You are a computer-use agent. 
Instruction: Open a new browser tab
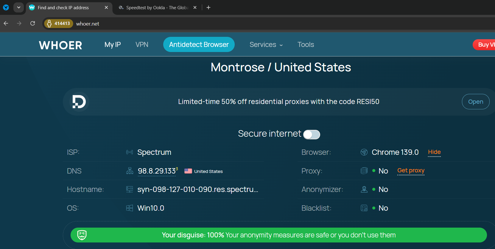click(x=208, y=7)
